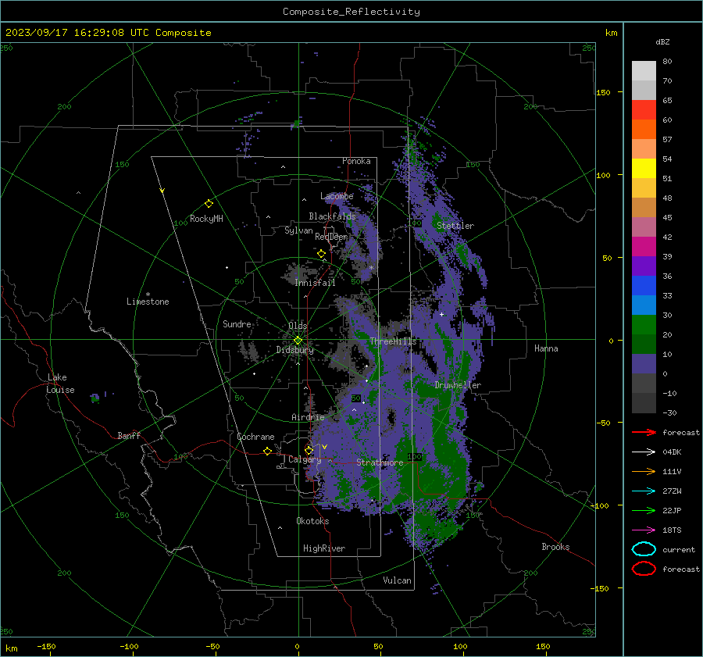The height and width of the screenshot is (657, 703).
Task: Click the Cochrane label
Action: 255,437
